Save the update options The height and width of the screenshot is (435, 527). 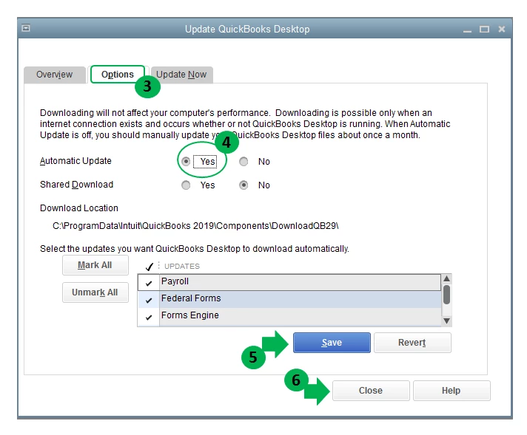332,343
